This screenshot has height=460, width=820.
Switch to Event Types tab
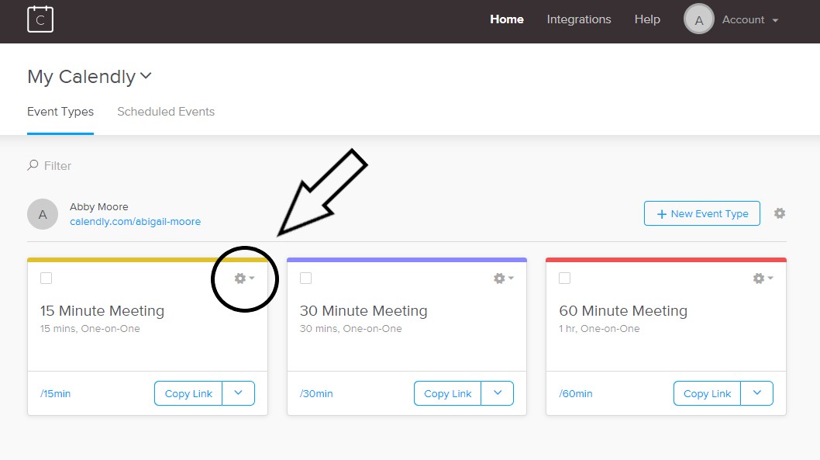tap(60, 112)
